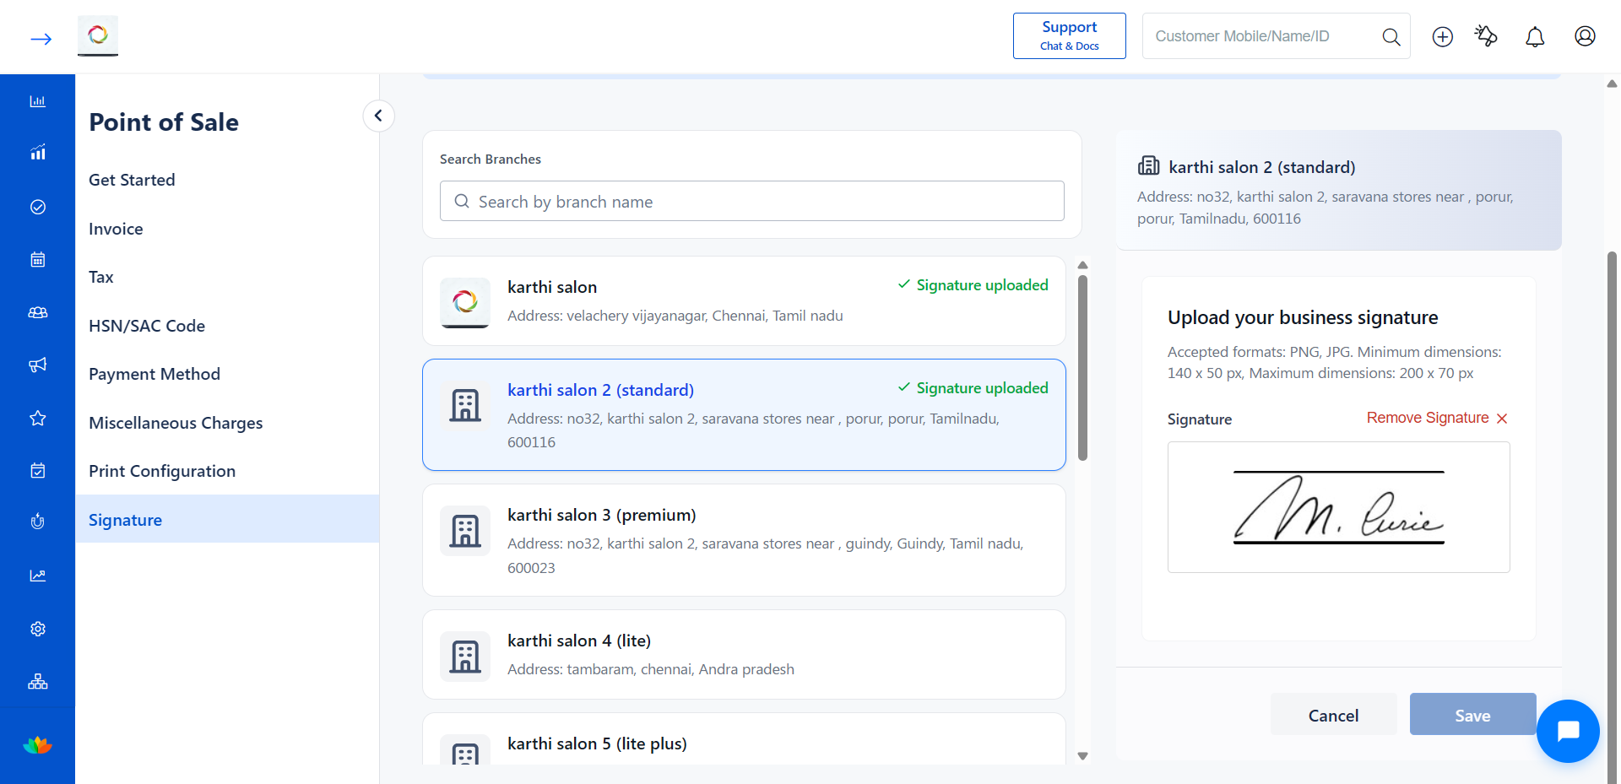Click the building icon of karthi salon 4

click(x=465, y=657)
